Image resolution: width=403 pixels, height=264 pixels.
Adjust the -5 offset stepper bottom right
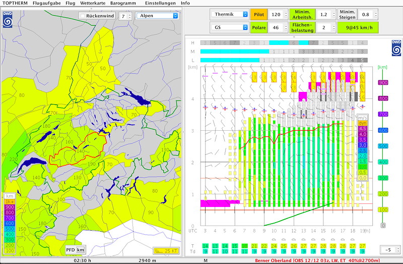coord(398,249)
